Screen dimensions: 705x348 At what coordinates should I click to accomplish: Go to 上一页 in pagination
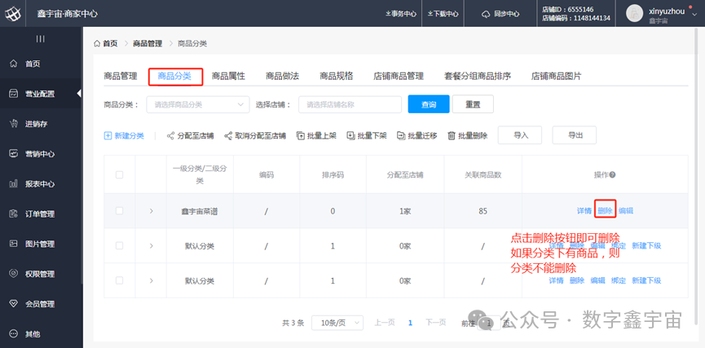(385, 323)
